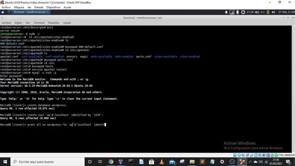
Task: Click the mods-enabled directory name
Action: coord(124,56)
